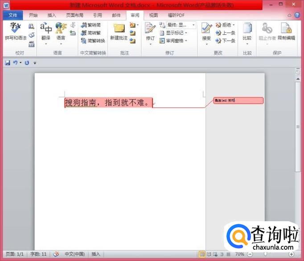This screenshot has height=261, width=304.
Task: Open the 福昕PDF tab
Action: pos(176,15)
